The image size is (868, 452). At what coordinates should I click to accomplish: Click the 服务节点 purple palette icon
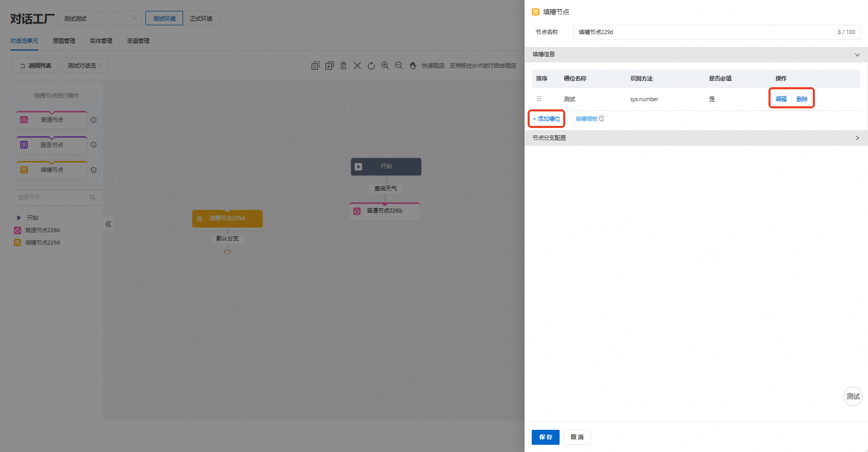[x=24, y=145]
